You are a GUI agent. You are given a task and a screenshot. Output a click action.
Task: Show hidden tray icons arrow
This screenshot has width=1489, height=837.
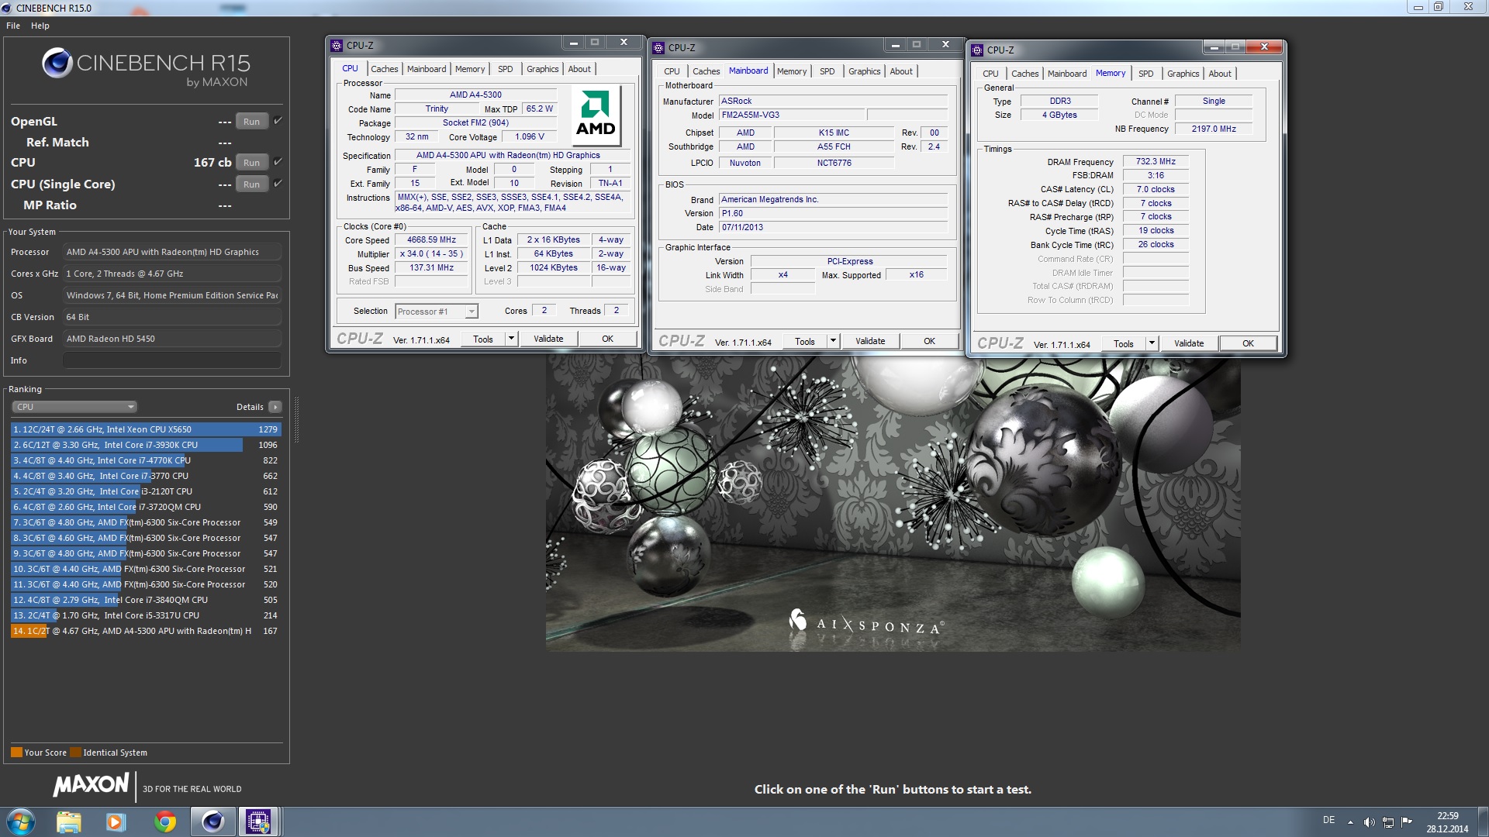pos(1350,822)
